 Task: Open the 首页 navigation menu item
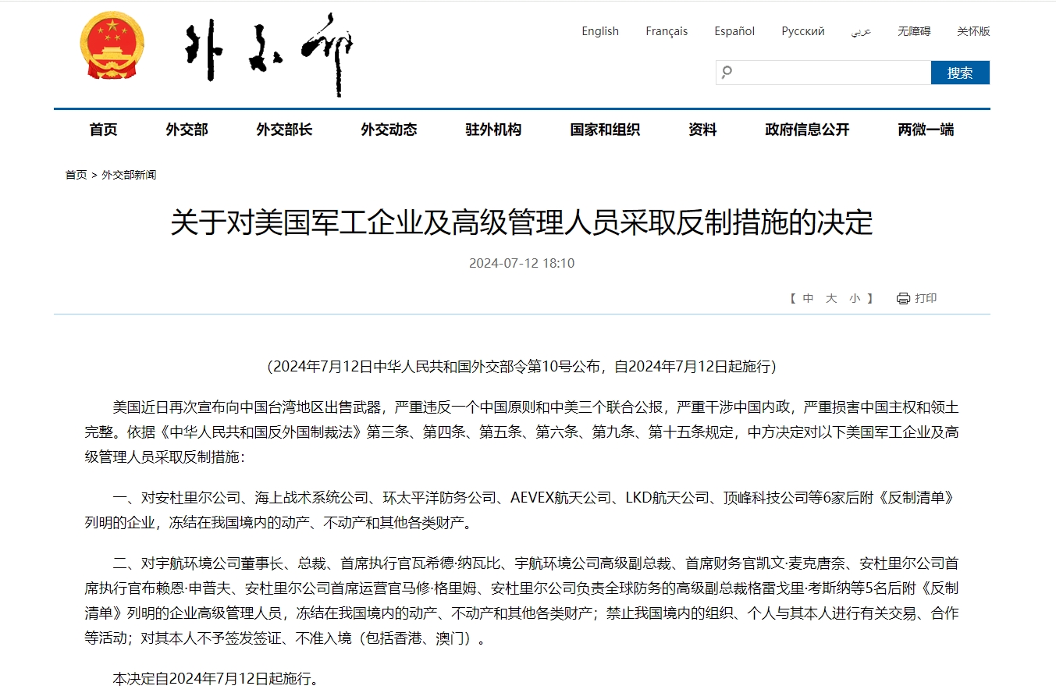(x=103, y=130)
